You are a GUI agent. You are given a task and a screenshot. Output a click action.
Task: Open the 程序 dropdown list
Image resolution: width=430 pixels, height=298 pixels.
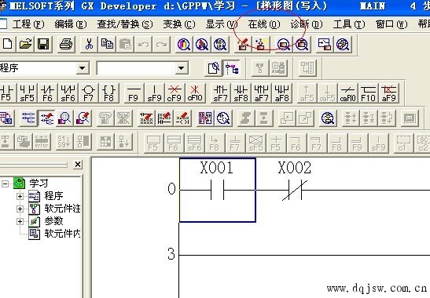tap(83, 68)
